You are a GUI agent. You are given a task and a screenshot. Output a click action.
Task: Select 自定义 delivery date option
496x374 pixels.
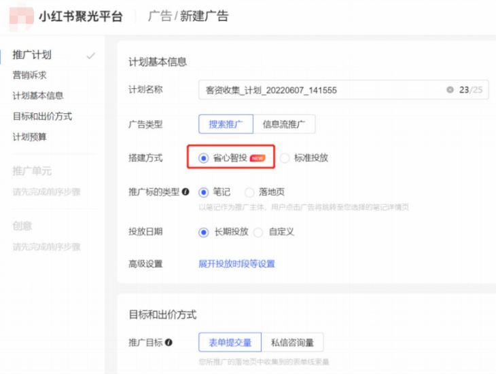[258, 233]
